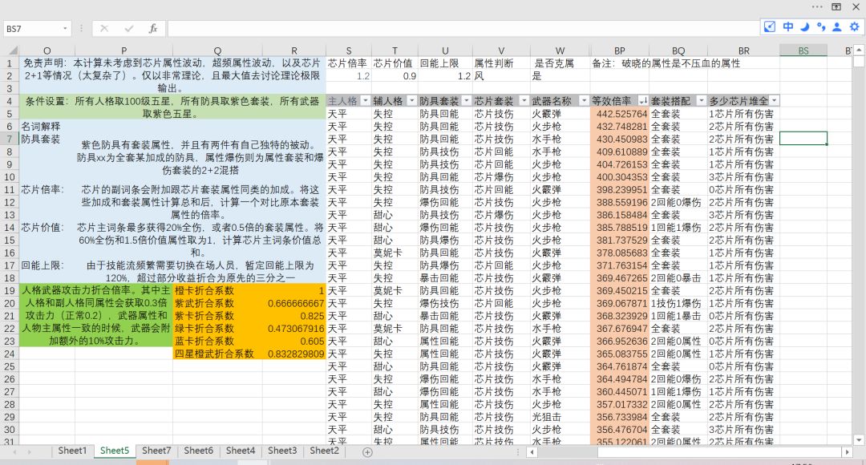
Task: Select the cell containing 0.666666667
Action: [x=293, y=303]
